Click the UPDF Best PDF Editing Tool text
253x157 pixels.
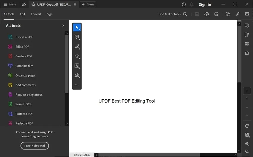point(127,101)
